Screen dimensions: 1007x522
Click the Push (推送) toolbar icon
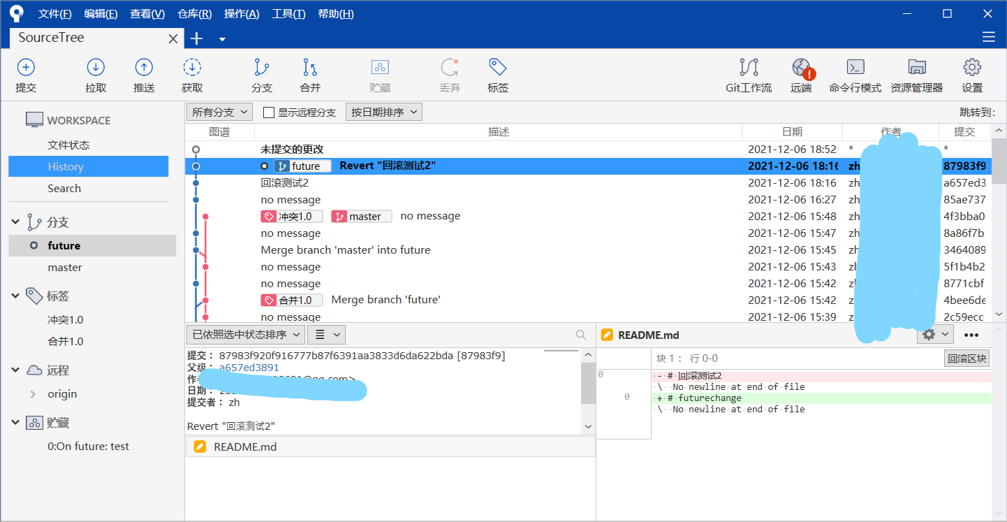144,67
